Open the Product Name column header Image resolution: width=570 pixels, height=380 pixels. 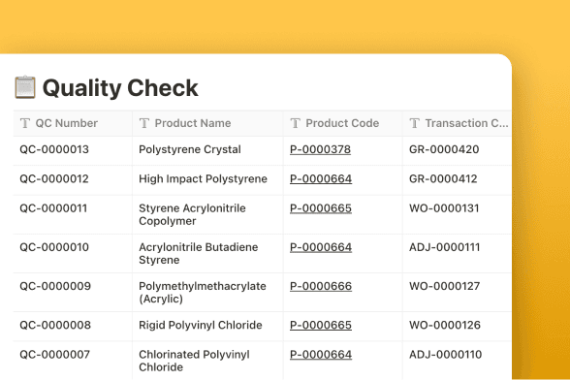[x=207, y=123]
